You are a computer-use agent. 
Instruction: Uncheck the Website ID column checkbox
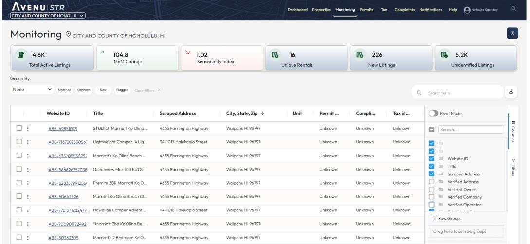431,158
